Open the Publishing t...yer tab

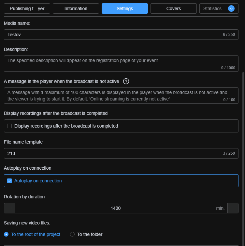pos(27,8)
